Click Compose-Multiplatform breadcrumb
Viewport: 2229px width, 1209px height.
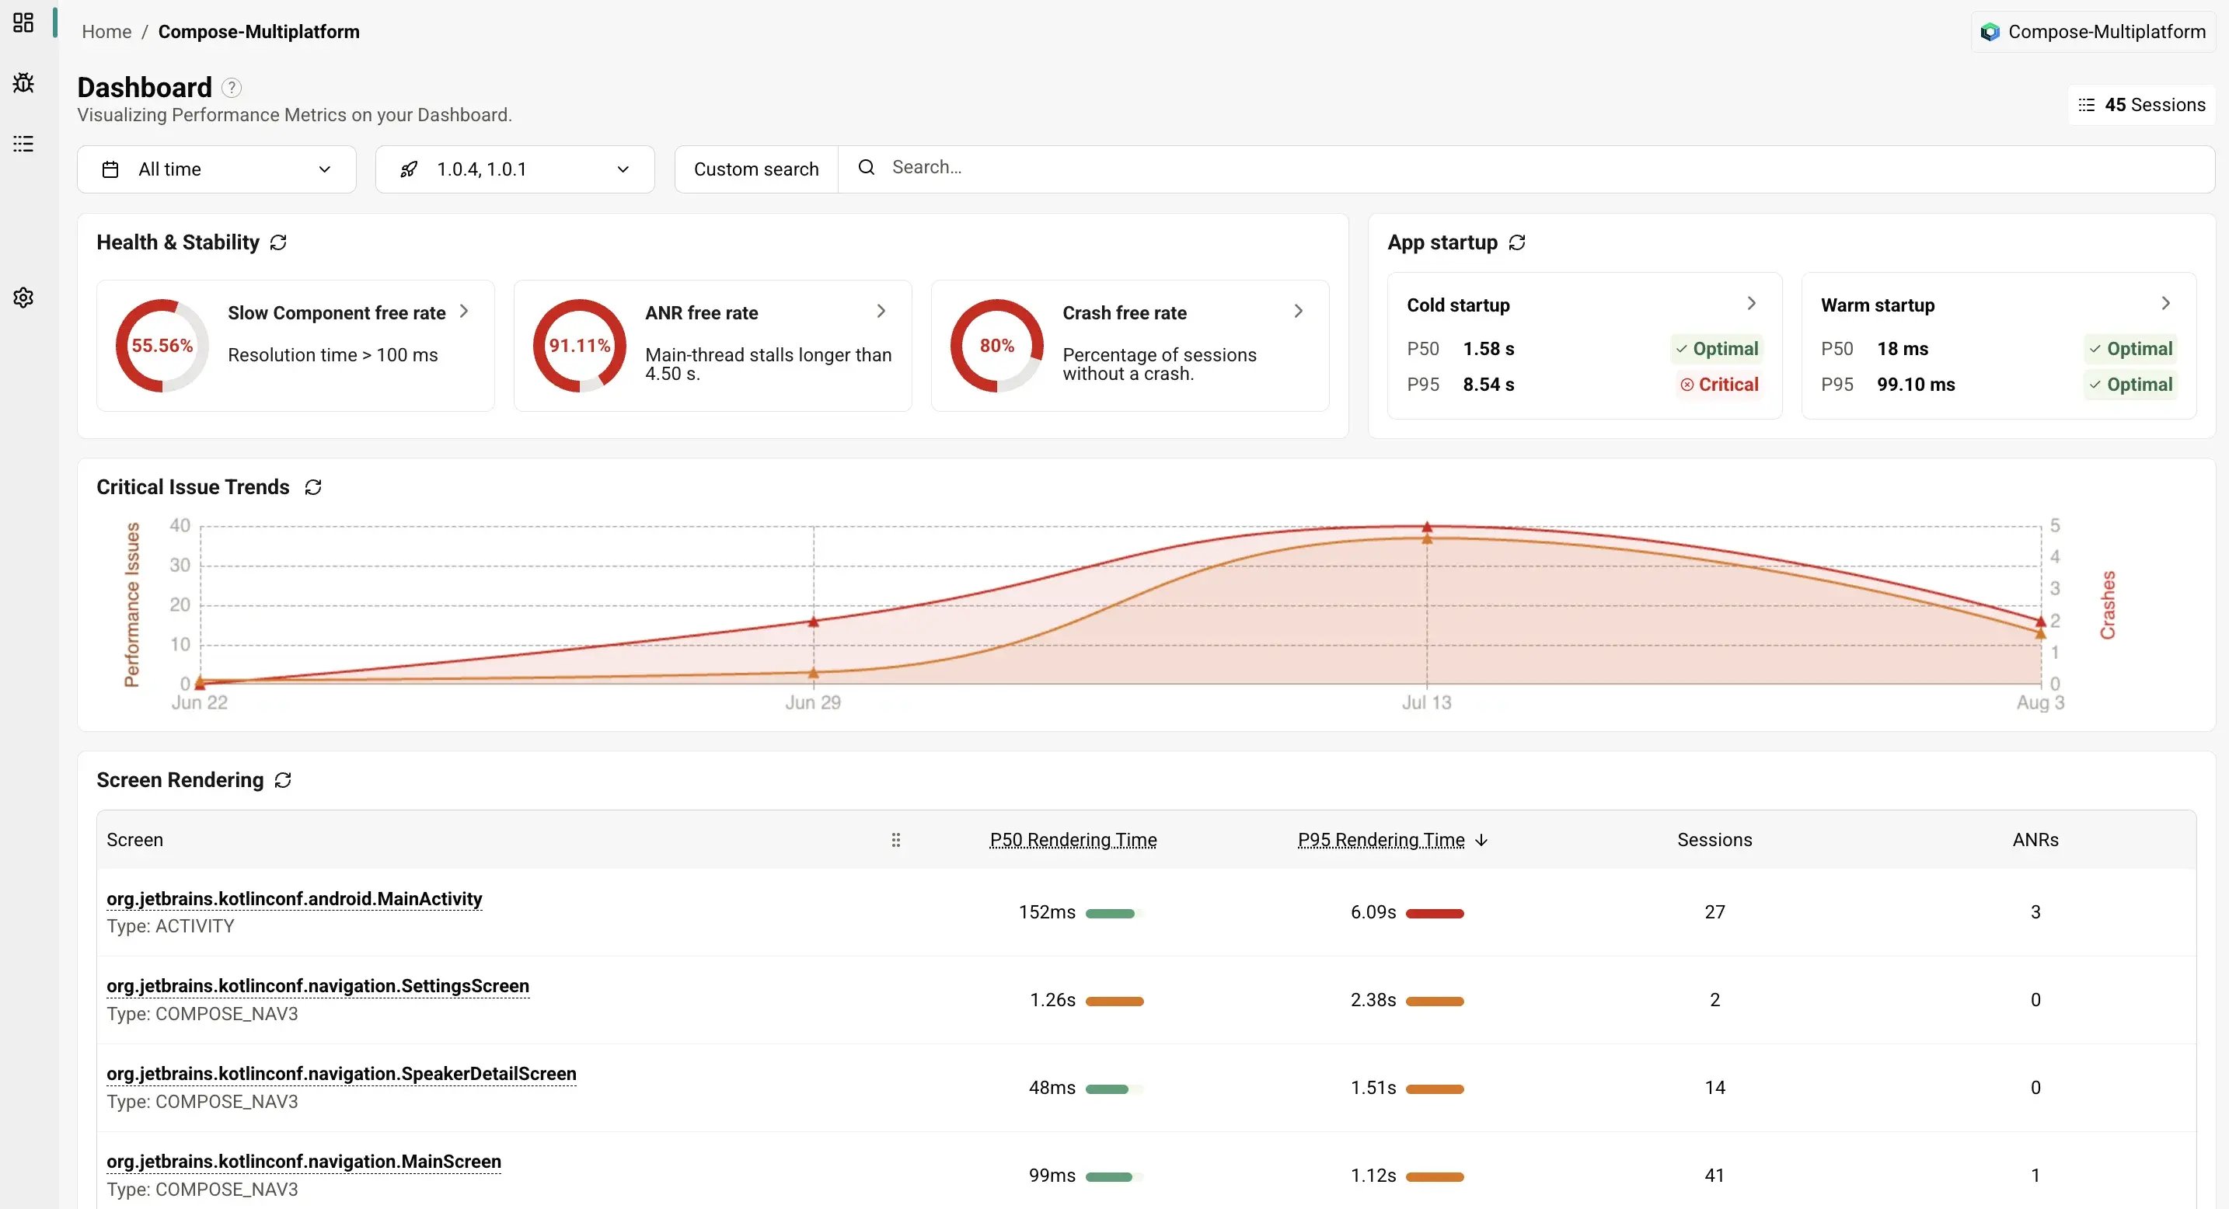click(259, 32)
